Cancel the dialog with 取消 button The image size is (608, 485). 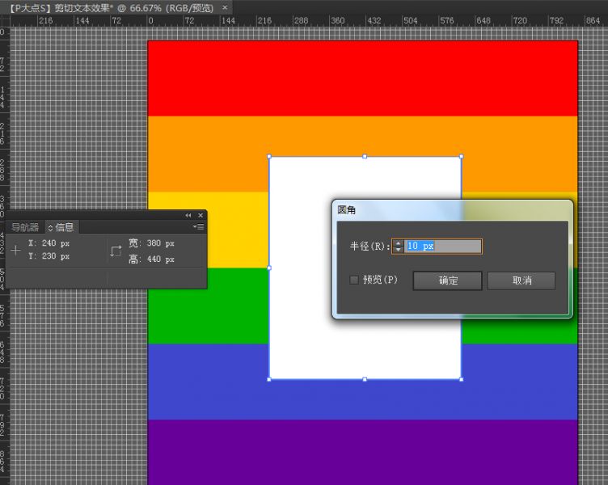(x=521, y=280)
